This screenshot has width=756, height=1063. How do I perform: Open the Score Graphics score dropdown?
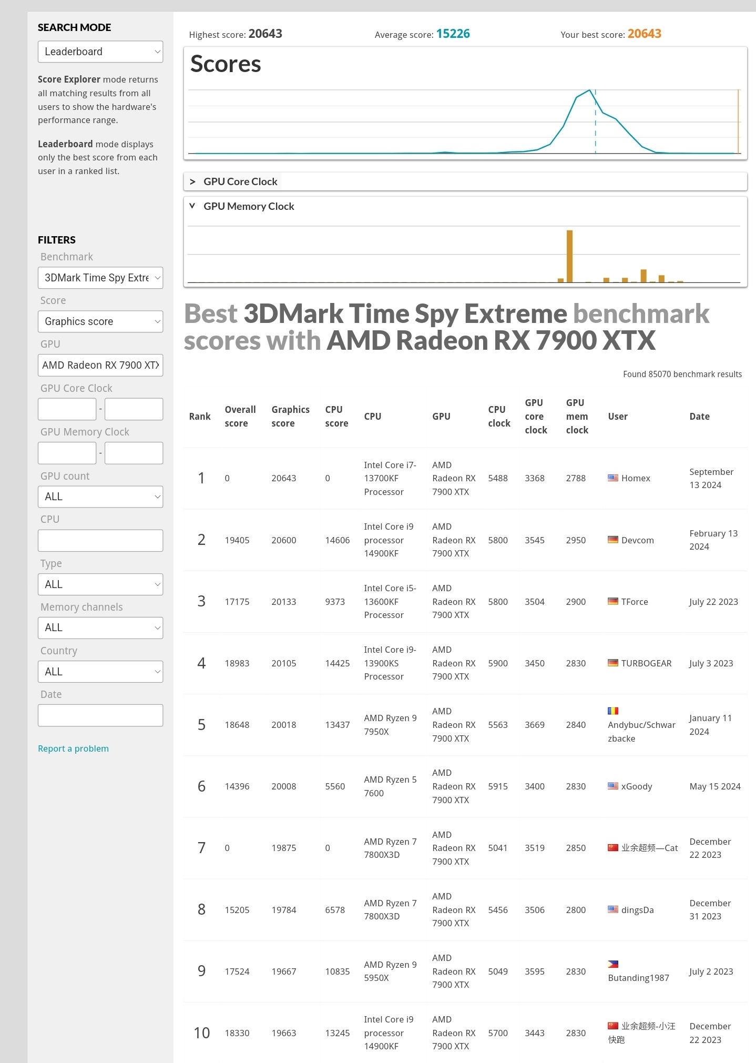[x=100, y=321]
